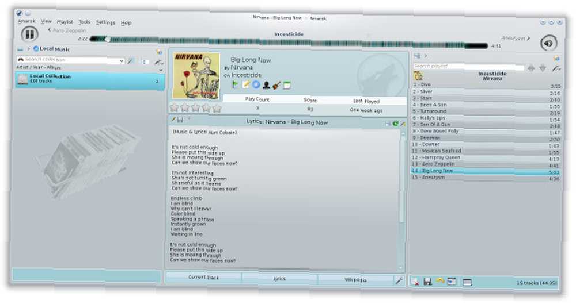Viewport: 576px width, 304px height.
Task: Open the Help menu
Action: click(x=126, y=23)
